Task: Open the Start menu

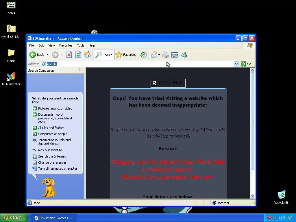Action: click(x=14, y=218)
